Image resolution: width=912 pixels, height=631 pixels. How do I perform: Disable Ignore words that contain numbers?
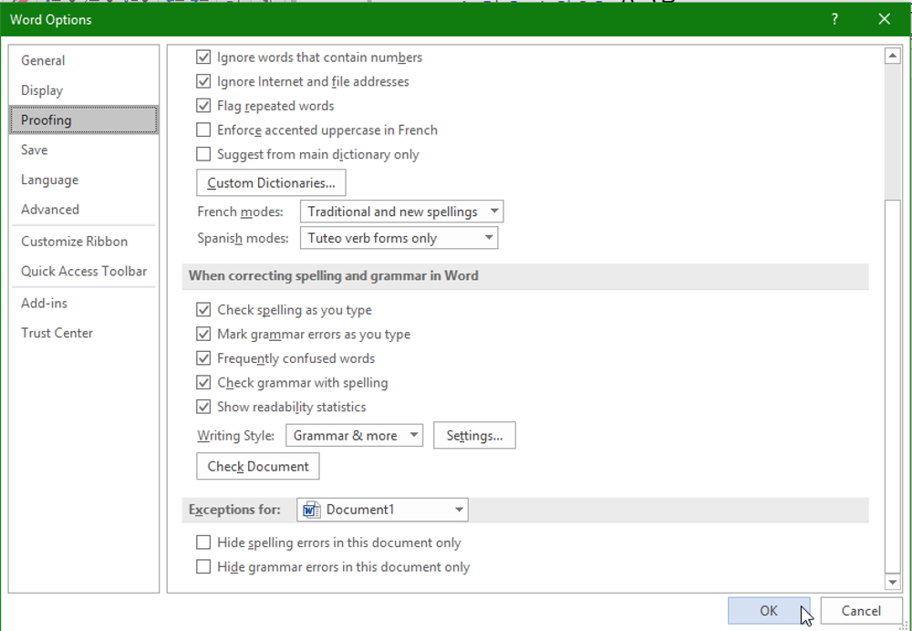pyautogui.click(x=203, y=57)
